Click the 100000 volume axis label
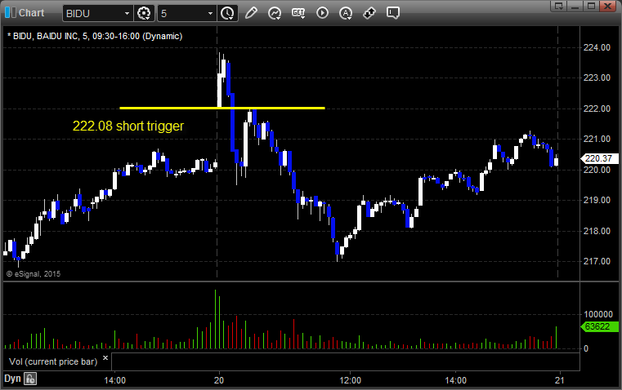 pyautogui.click(x=598, y=314)
